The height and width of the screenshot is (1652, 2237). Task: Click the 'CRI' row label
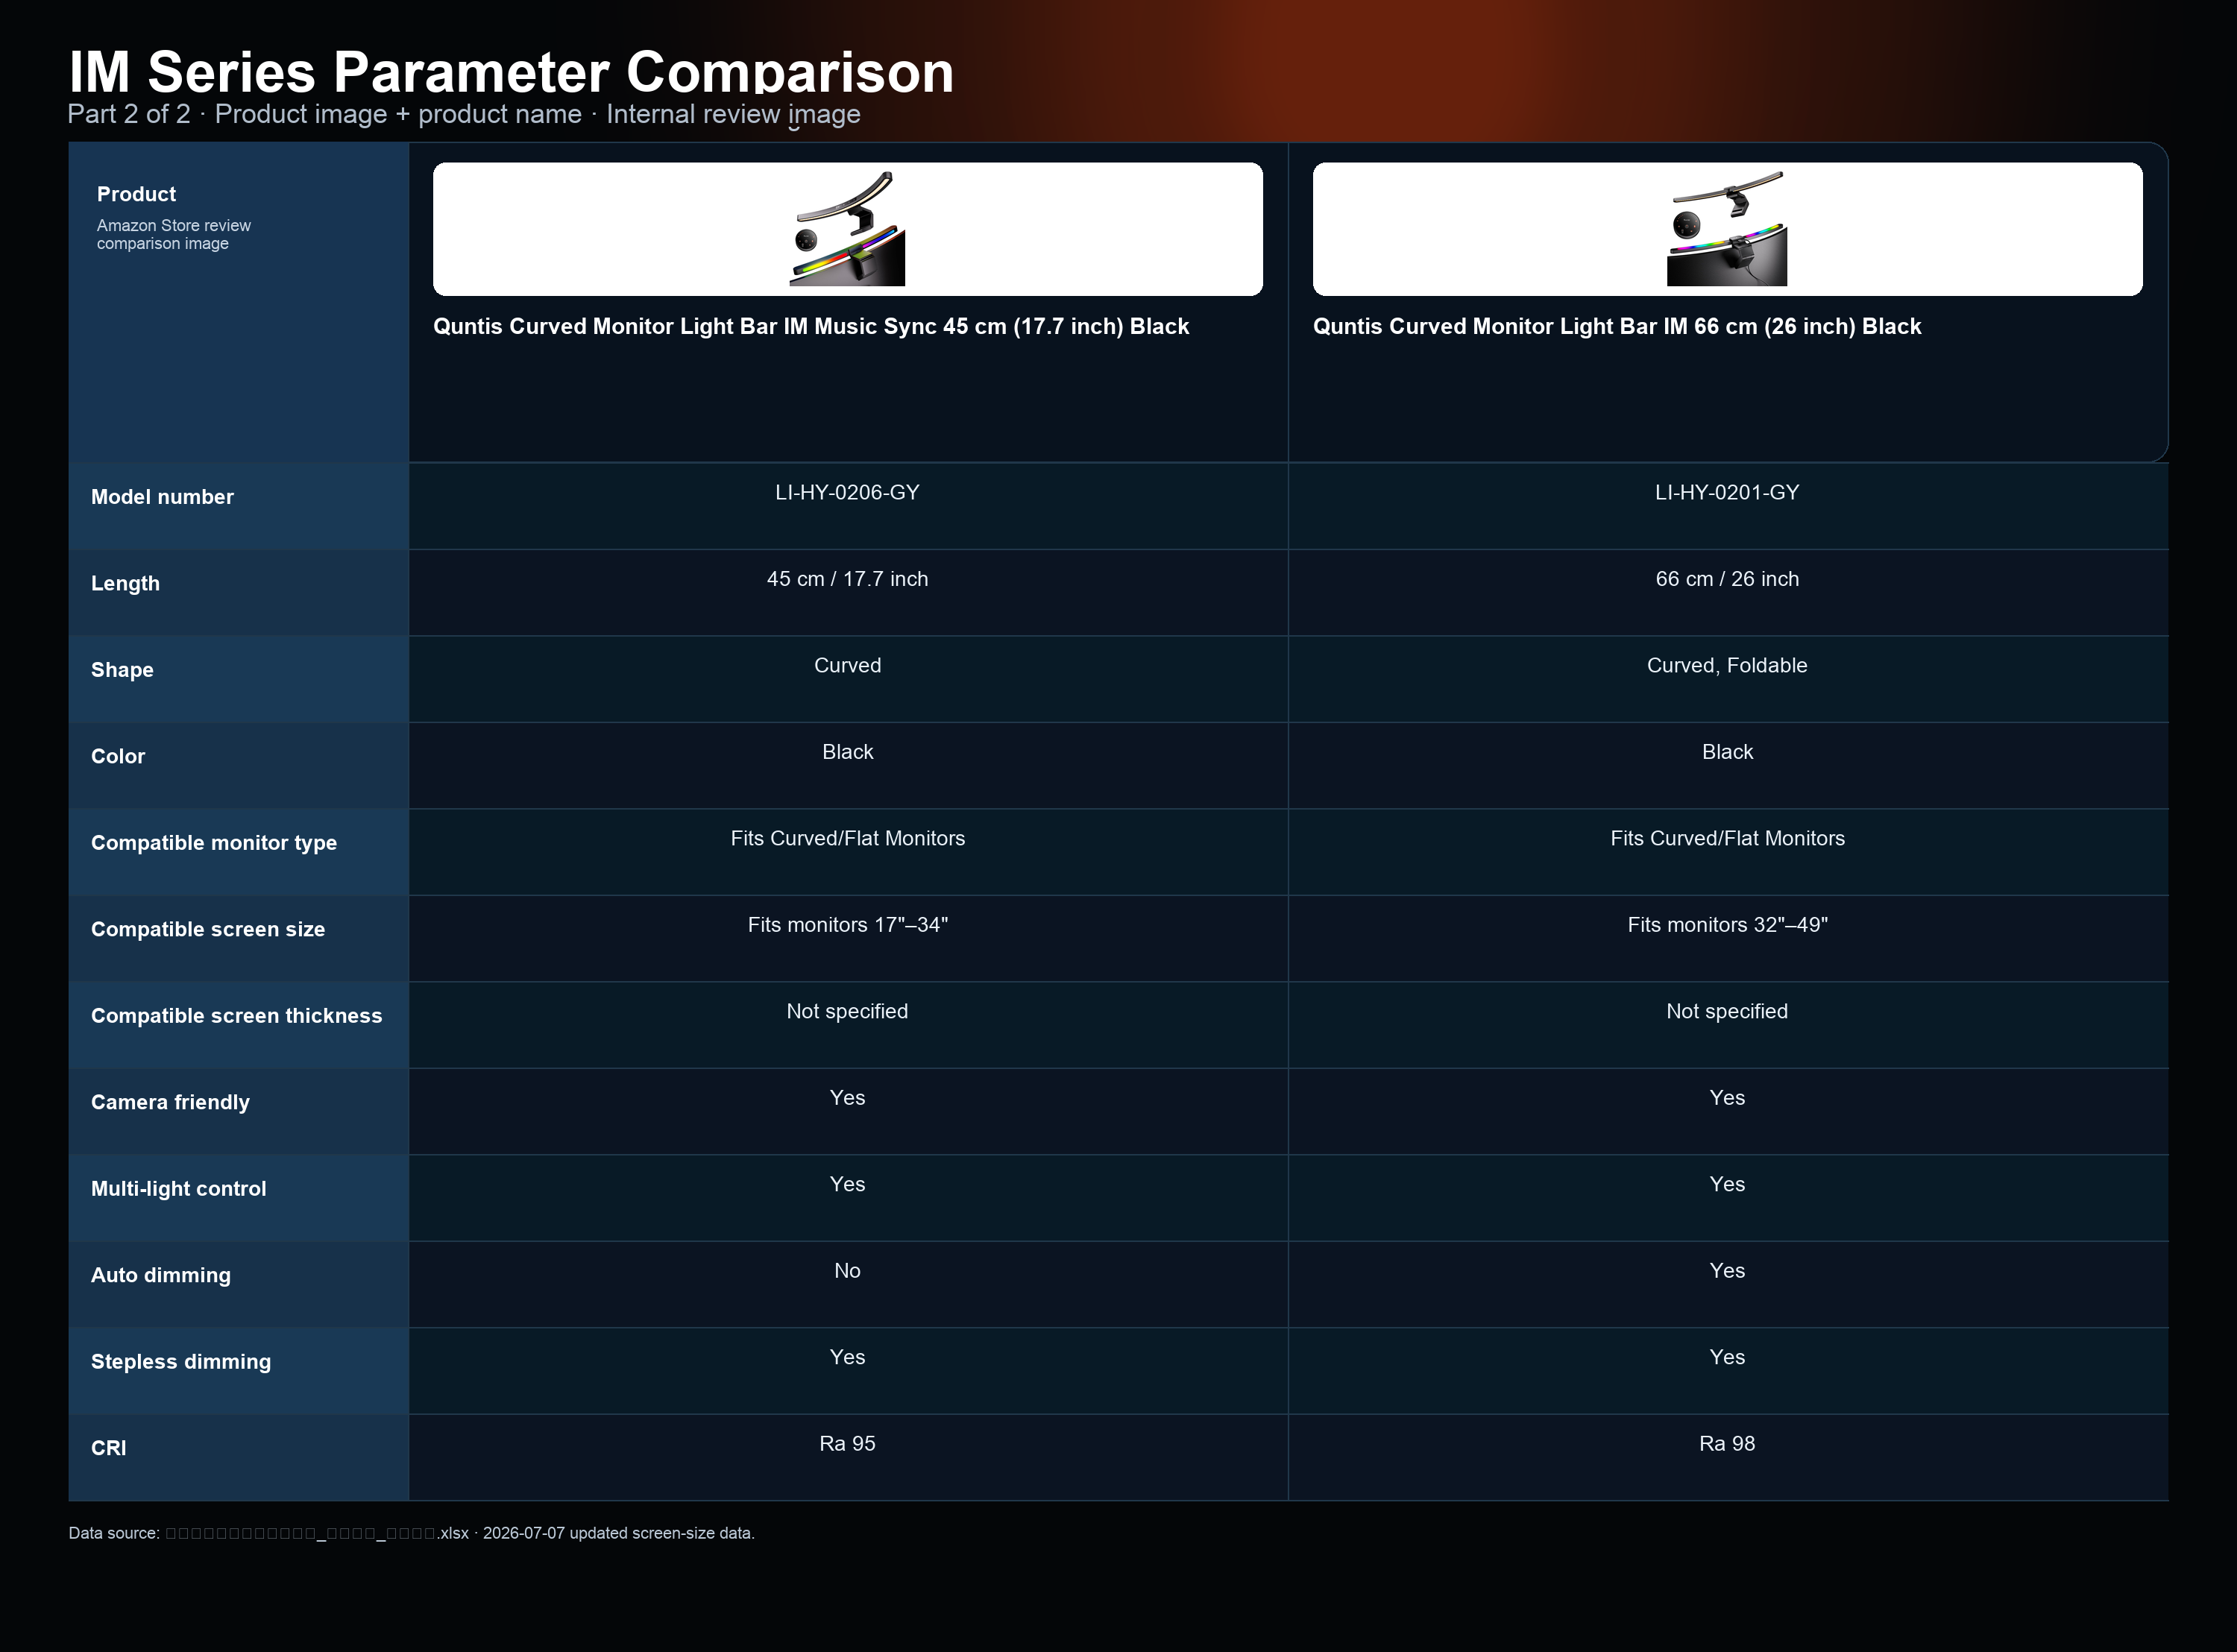click(x=109, y=1448)
